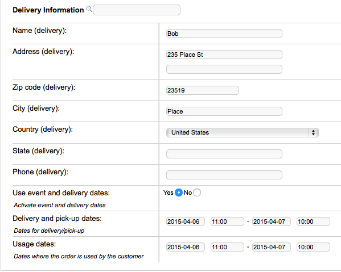The image size is (341, 272).
Task: Click the Name (delivery) field containing Bob
Action: 224,34
